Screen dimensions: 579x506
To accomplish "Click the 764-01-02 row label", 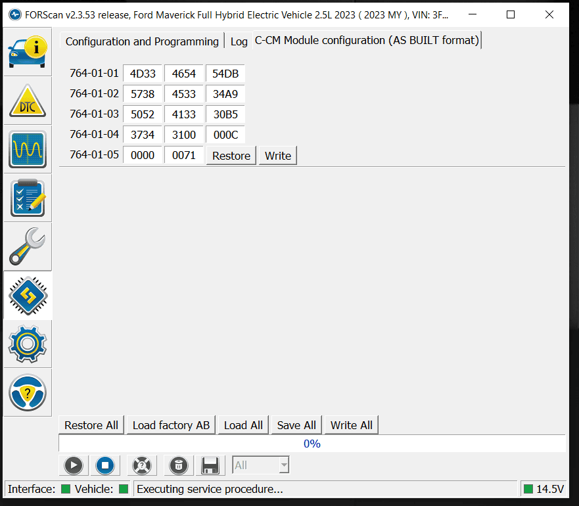I will coord(94,93).
